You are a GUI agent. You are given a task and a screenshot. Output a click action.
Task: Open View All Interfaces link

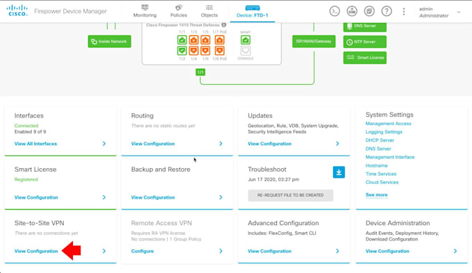[x=35, y=144]
